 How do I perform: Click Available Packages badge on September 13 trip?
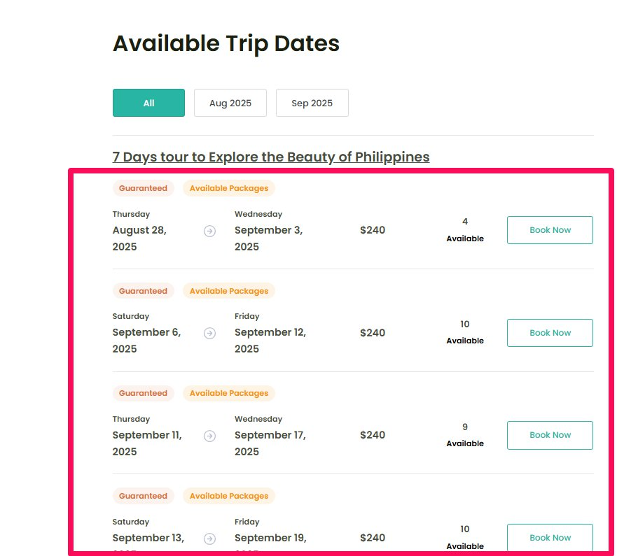229,496
